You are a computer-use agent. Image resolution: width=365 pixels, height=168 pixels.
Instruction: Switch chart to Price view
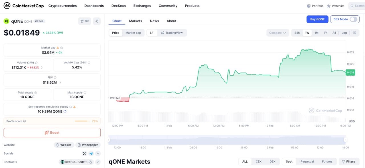[116, 33]
